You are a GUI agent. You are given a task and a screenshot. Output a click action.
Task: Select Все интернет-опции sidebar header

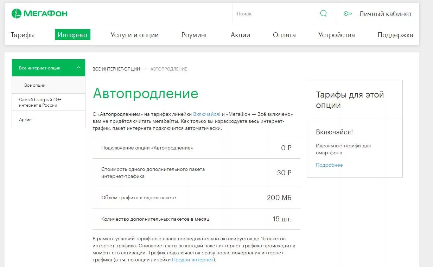49,68
